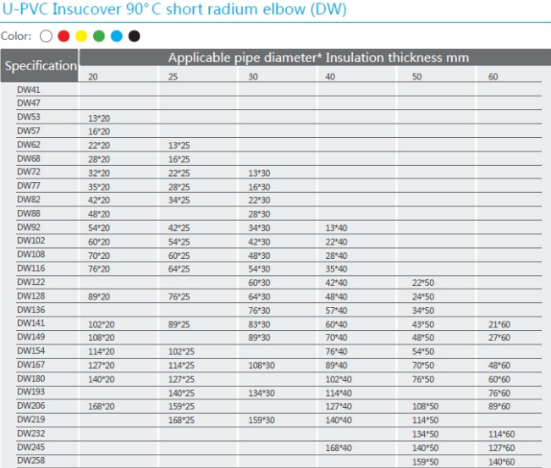This screenshot has width=551, height=468.
Task: Select the red color swatch
Action: (63, 36)
